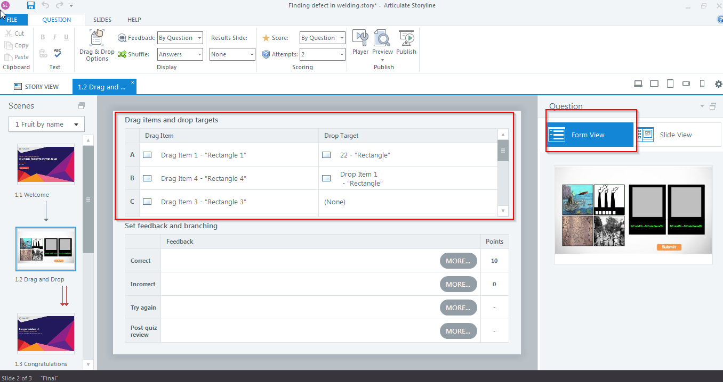Switch to mobile phone portrait preview icon
The height and width of the screenshot is (382, 723).
702,84
